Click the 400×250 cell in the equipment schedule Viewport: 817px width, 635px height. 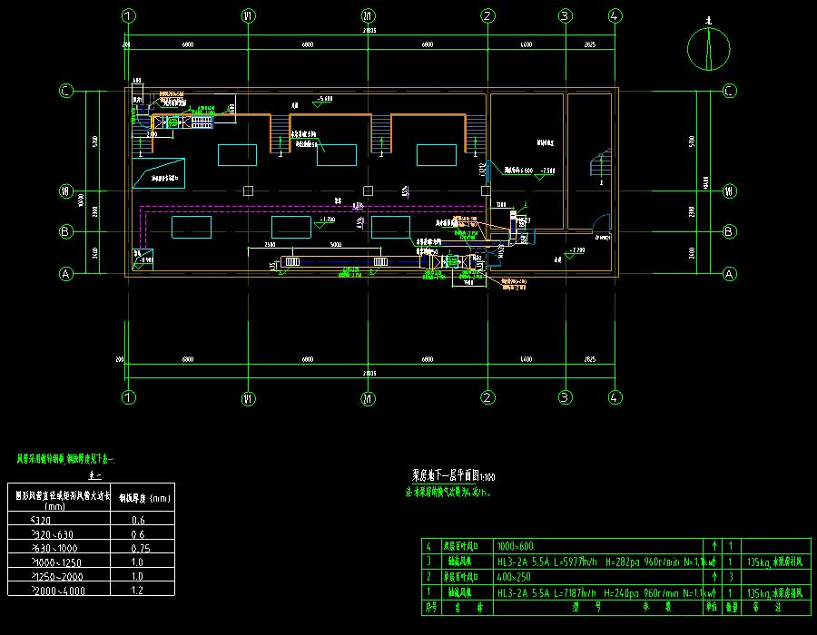(x=598, y=577)
